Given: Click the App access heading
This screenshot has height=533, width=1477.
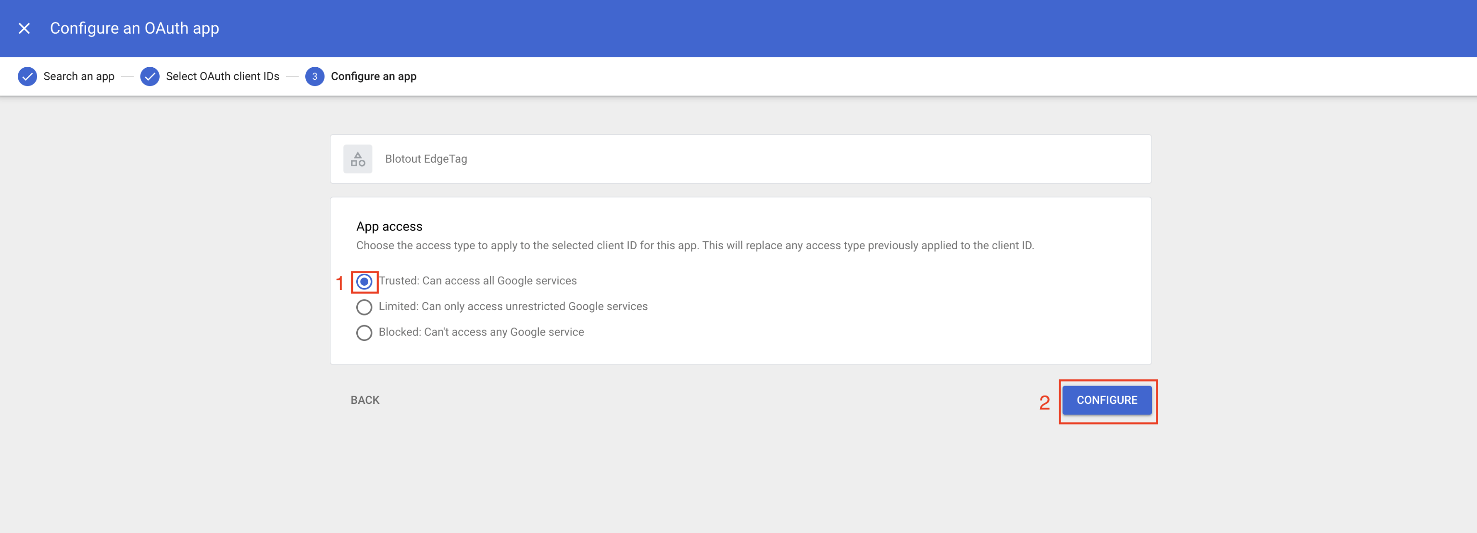Looking at the screenshot, I should [389, 226].
